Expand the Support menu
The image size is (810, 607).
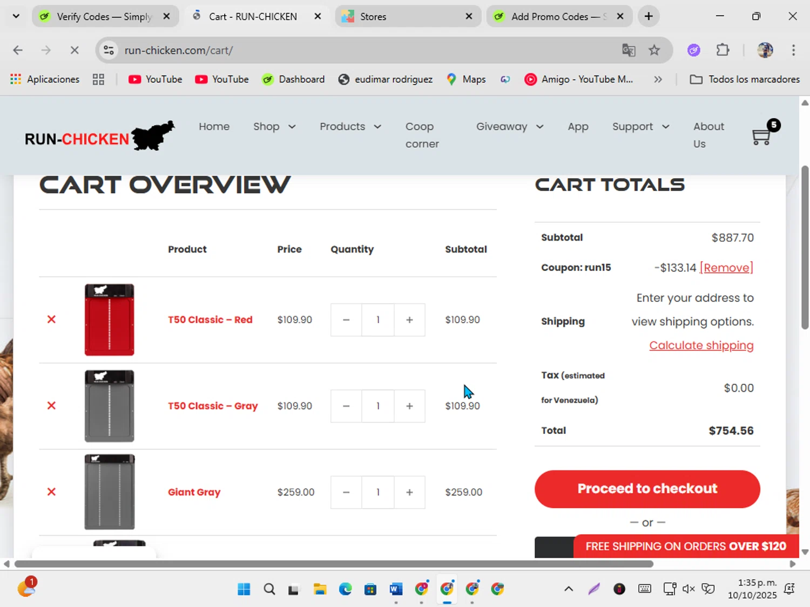tap(640, 126)
